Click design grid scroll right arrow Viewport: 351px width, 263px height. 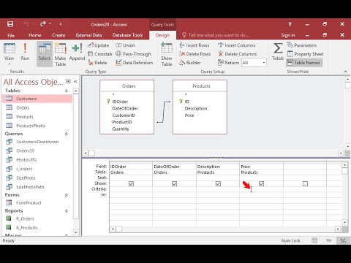(x=338, y=229)
